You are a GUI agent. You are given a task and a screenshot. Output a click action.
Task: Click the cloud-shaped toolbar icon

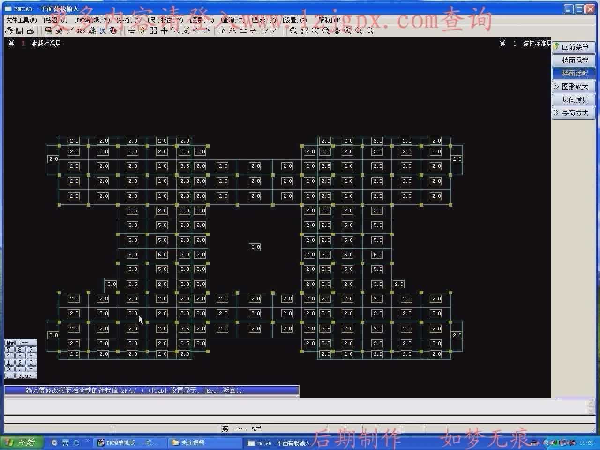[x=232, y=31]
